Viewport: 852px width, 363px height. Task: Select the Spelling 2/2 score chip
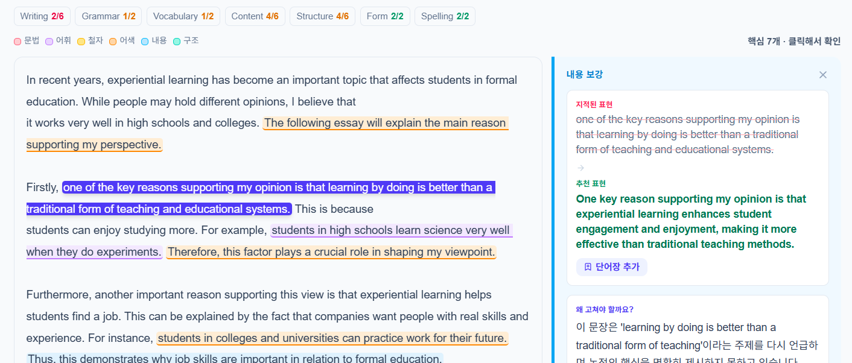pyautogui.click(x=445, y=16)
